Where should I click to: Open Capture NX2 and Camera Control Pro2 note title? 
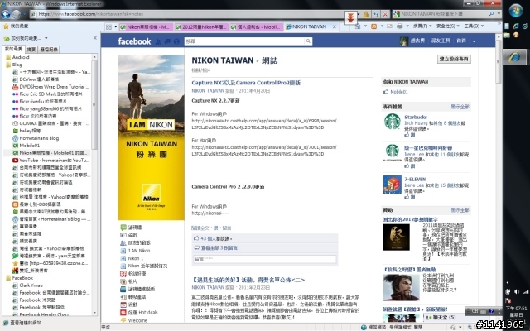[x=246, y=83]
